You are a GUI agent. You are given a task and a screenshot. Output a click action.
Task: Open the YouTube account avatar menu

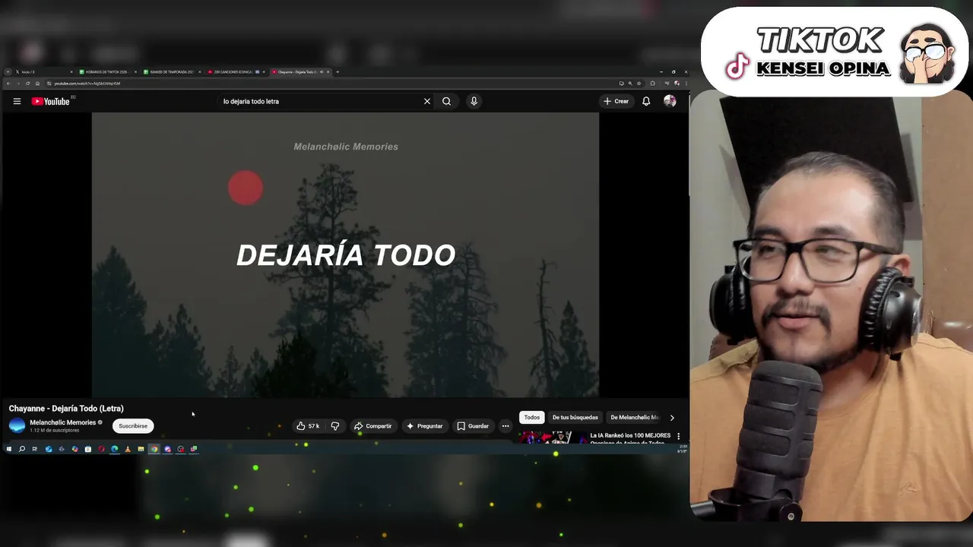(670, 101)
